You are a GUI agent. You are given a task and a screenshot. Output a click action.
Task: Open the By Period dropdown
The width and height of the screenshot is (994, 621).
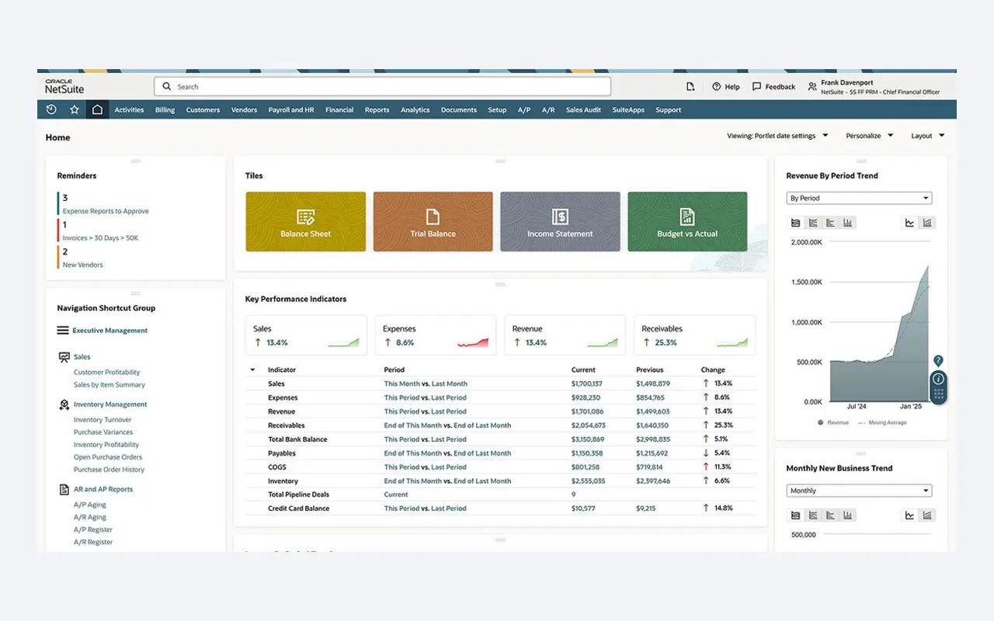pyautogui.click(x=859, y=198)
